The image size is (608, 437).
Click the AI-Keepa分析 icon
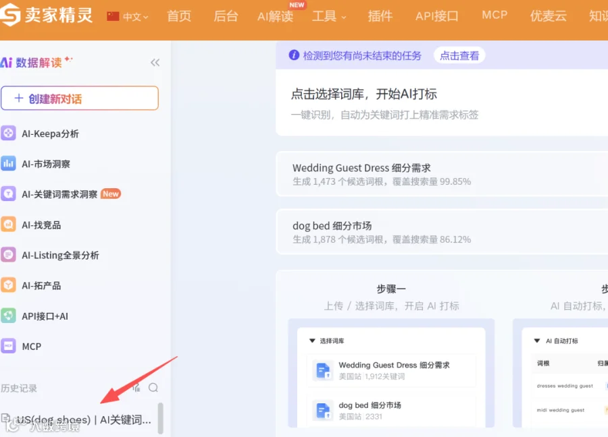click(8, 133)
